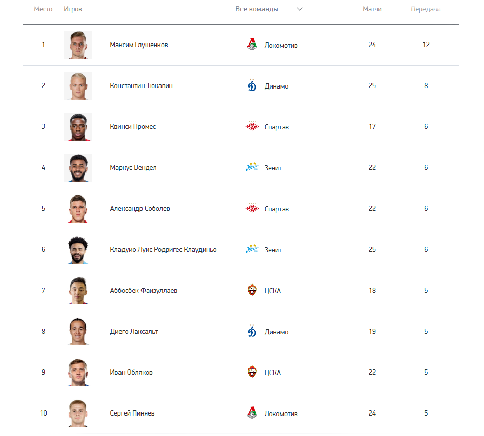
Task: Sort the table by the Передачи column header
Action: 426,9
